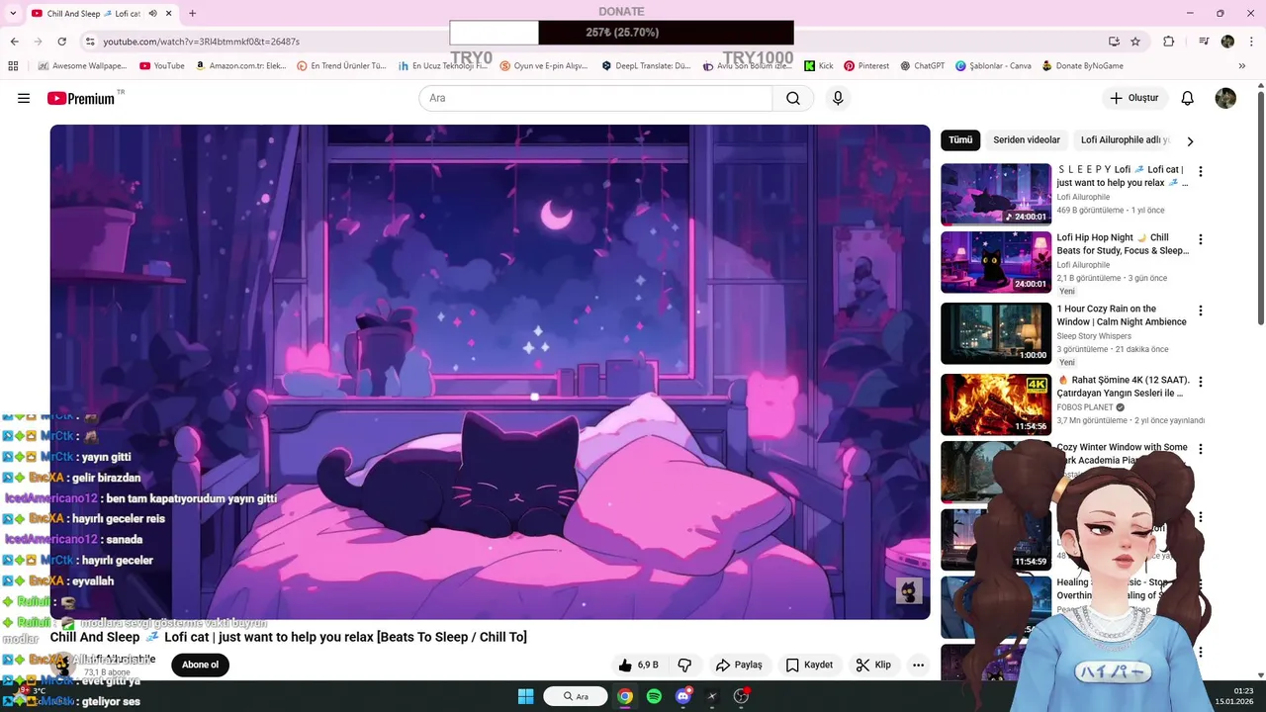This screenshot has height=712, width=1266.
Task: Open options for 1 Hour Cozy Rain video
Action: 1201,311
